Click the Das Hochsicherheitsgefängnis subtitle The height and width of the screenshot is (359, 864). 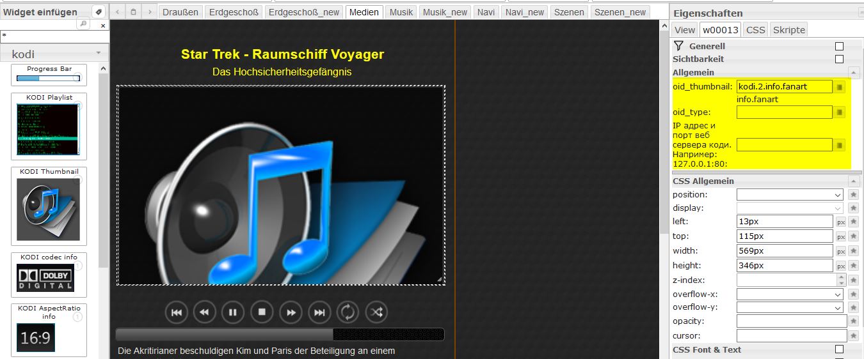pyautogui.click(x=282, y=72)
